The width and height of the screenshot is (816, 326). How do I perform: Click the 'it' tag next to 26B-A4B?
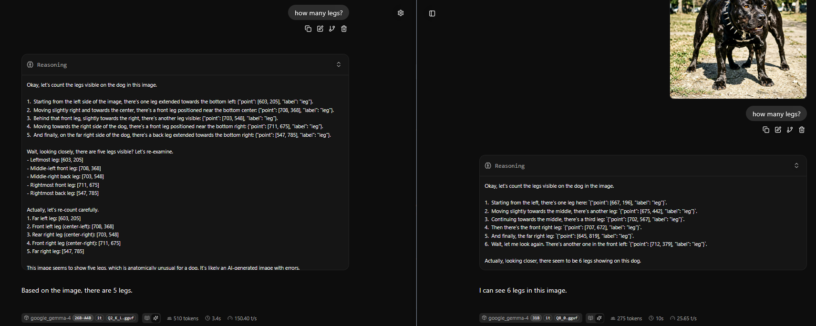(99, 318)
